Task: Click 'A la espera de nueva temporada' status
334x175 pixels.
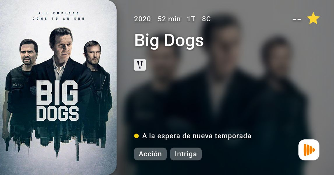Action: point(197,136)
